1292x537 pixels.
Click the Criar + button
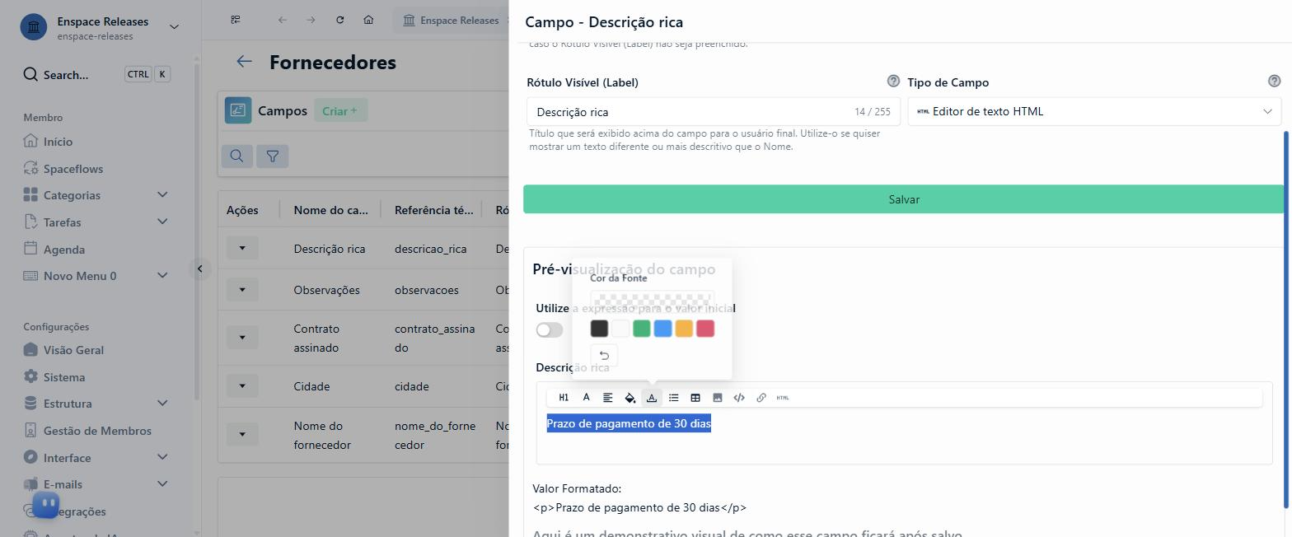(340, 110)
